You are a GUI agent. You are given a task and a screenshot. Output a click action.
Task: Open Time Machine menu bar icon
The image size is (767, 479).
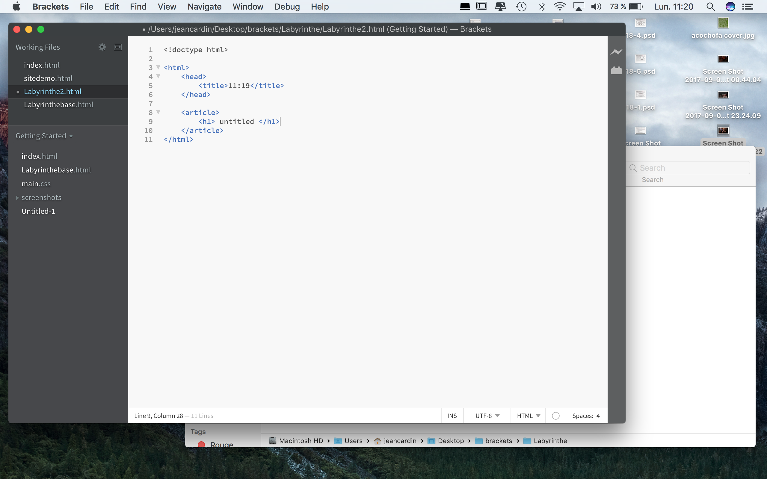coord(521,7)
